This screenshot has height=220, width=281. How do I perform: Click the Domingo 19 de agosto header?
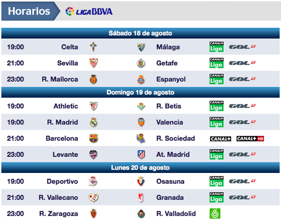tap(140, 92)
